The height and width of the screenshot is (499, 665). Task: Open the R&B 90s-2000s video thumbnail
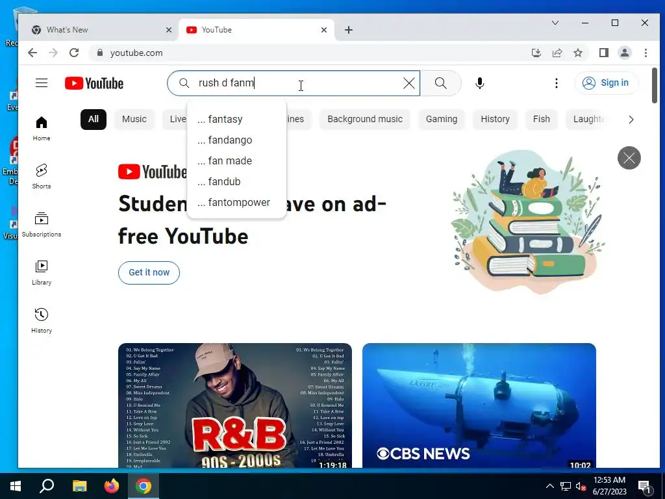pyautogui.click(x=235, y=405)
